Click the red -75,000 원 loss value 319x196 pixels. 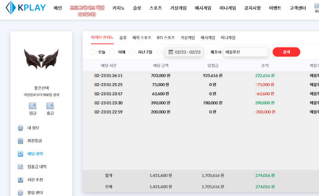(x=265, y=84)
